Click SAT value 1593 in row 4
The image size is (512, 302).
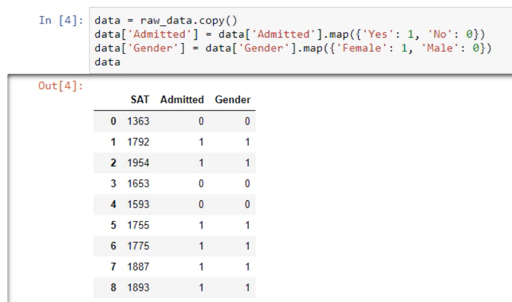coord(138,204)
